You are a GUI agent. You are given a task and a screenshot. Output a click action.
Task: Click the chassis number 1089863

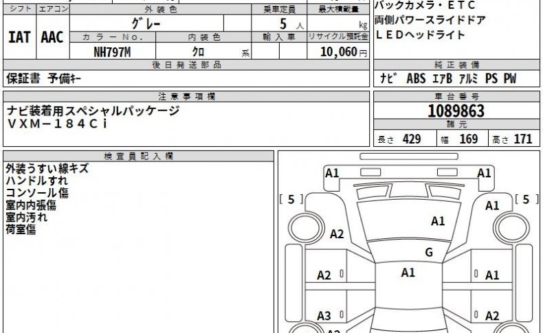(x=456, y=111)
